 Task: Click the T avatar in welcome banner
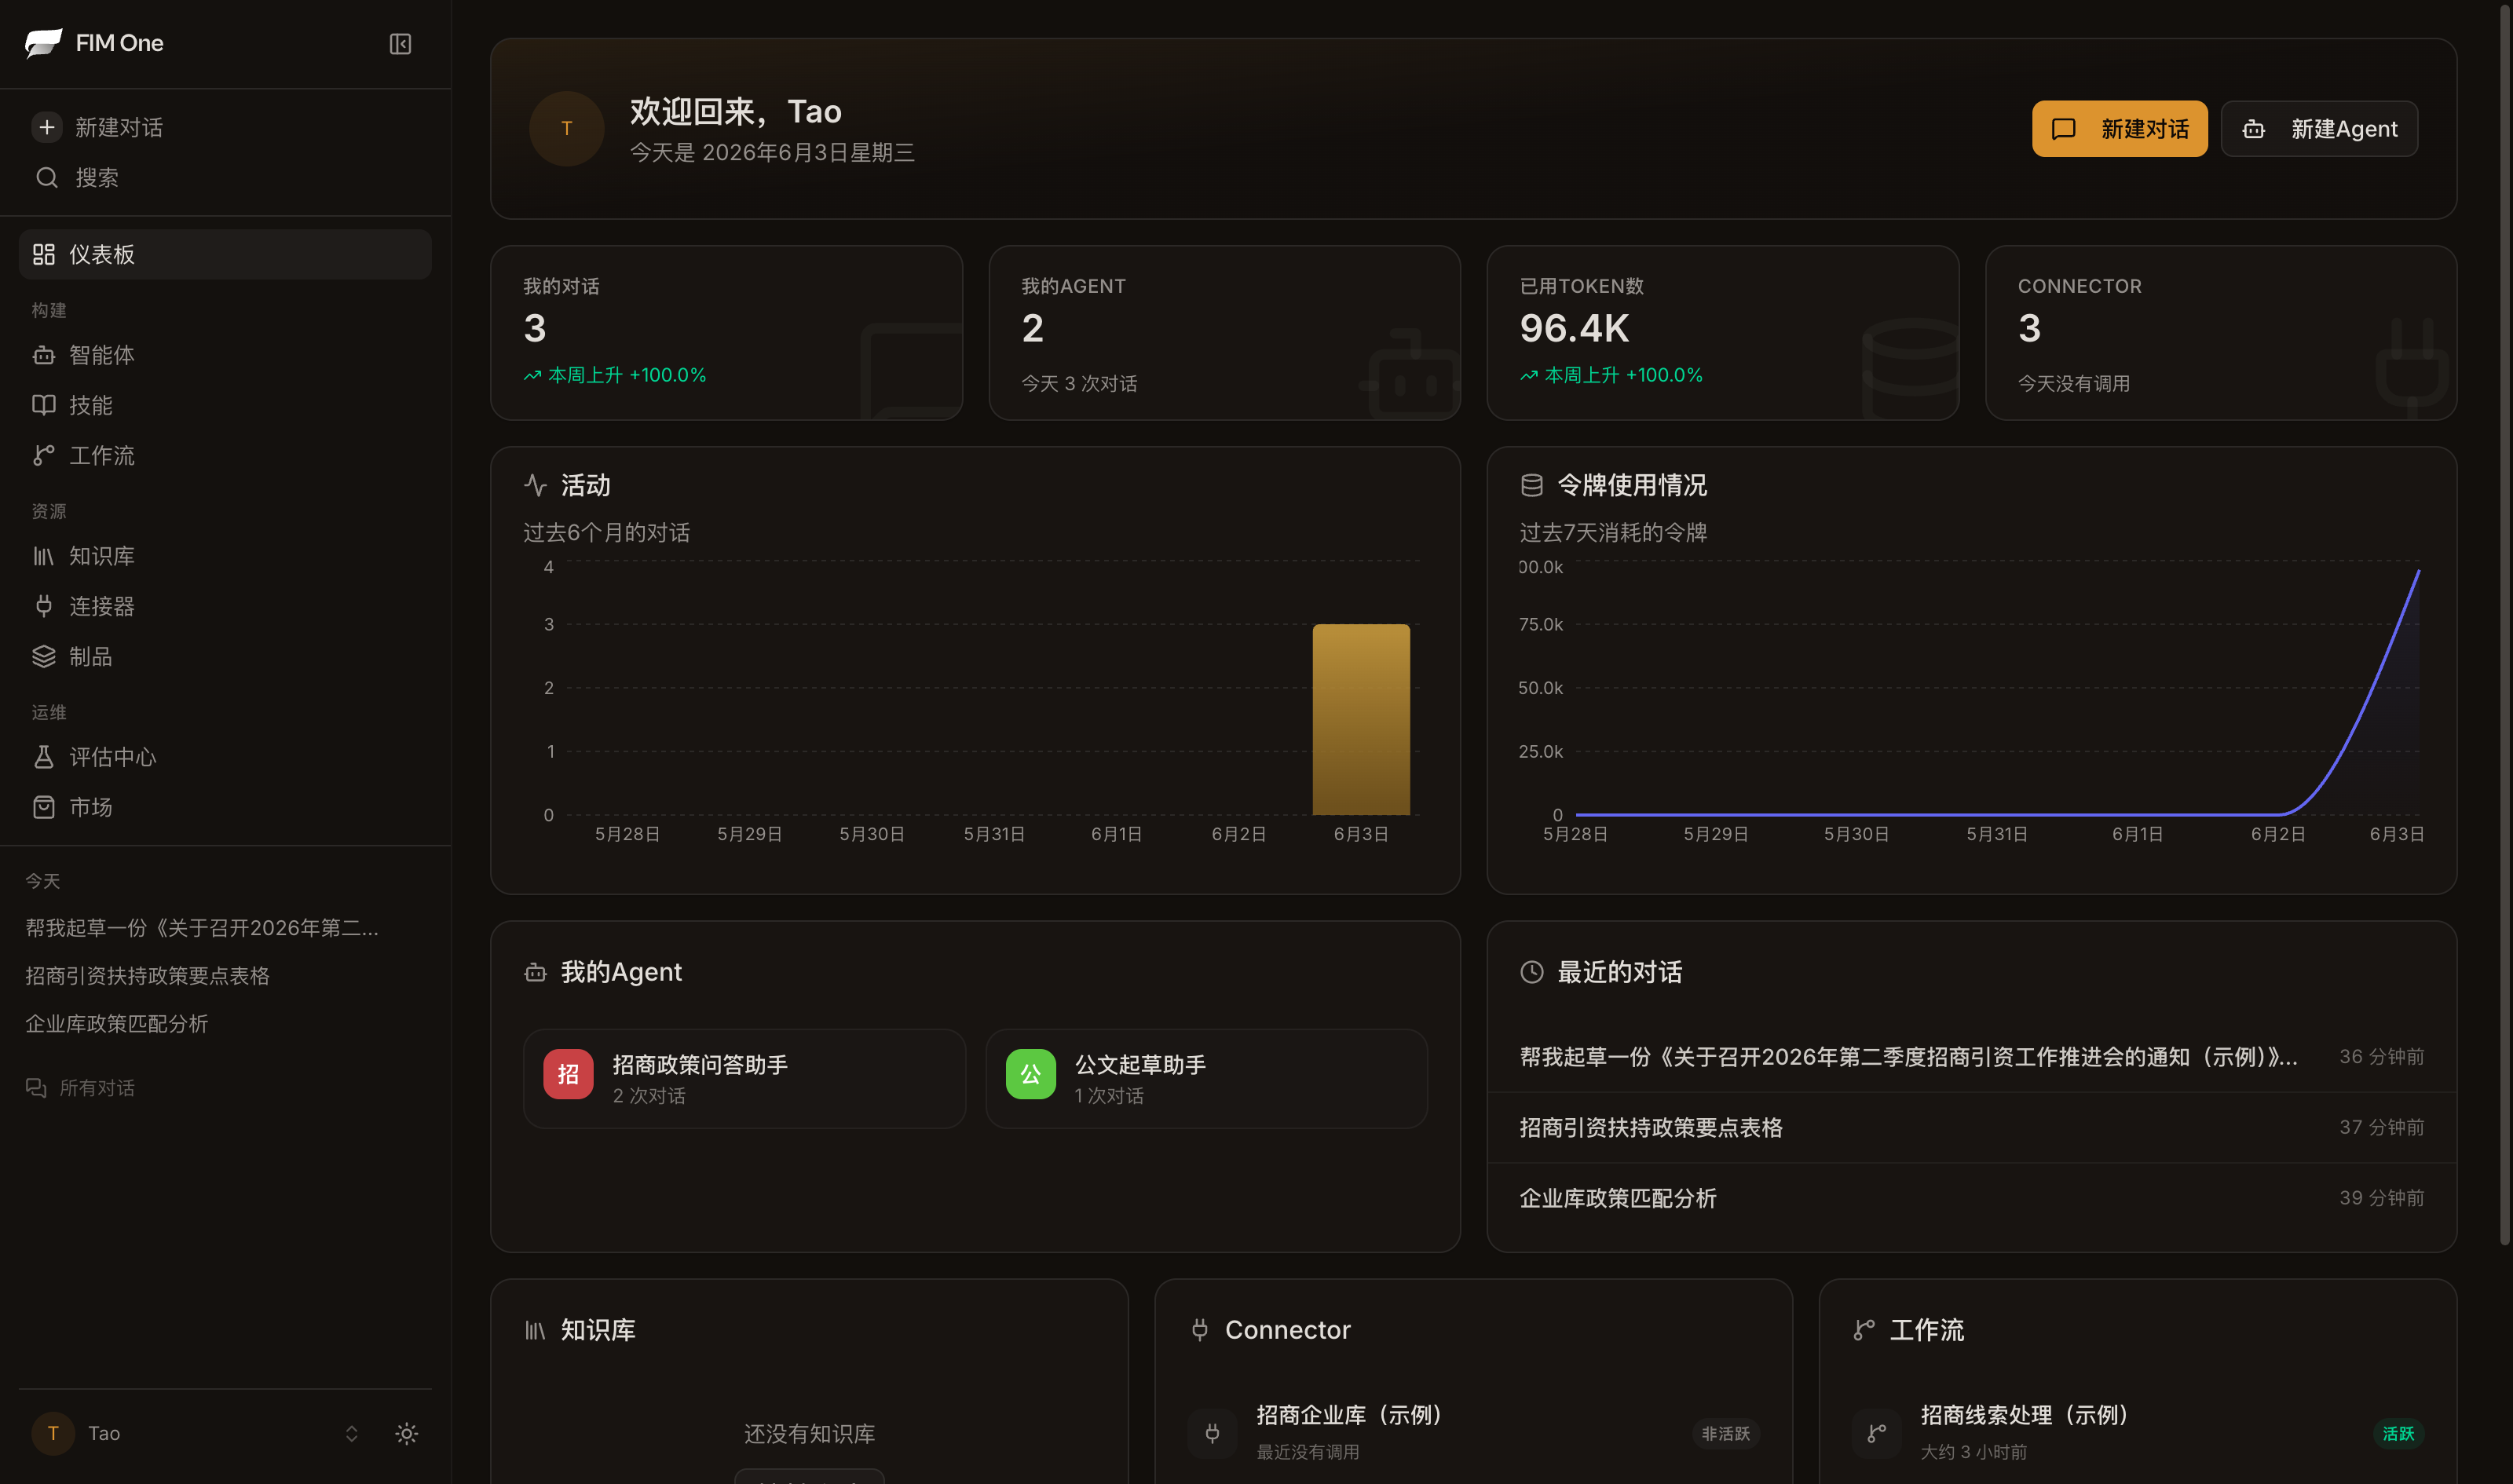coord(567,129)
